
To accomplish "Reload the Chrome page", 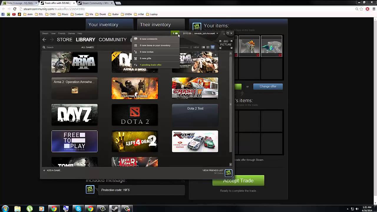I will click(15, 9).
